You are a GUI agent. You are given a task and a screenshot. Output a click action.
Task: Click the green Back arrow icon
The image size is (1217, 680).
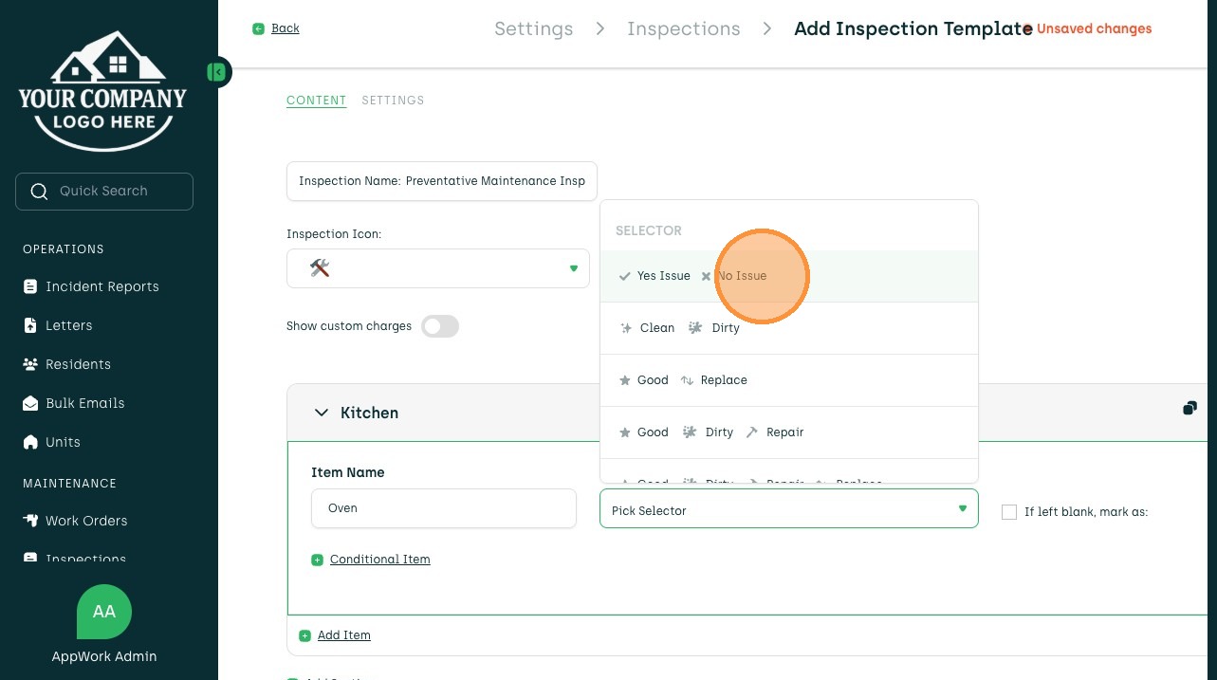(258, 28)
